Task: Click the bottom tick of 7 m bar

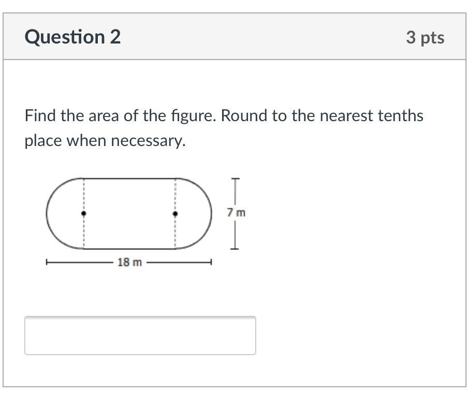Action: click(235, 249)
